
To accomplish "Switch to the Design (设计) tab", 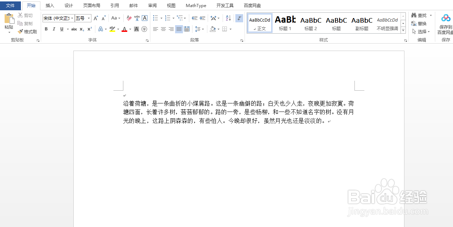I will tap(69, 6).
